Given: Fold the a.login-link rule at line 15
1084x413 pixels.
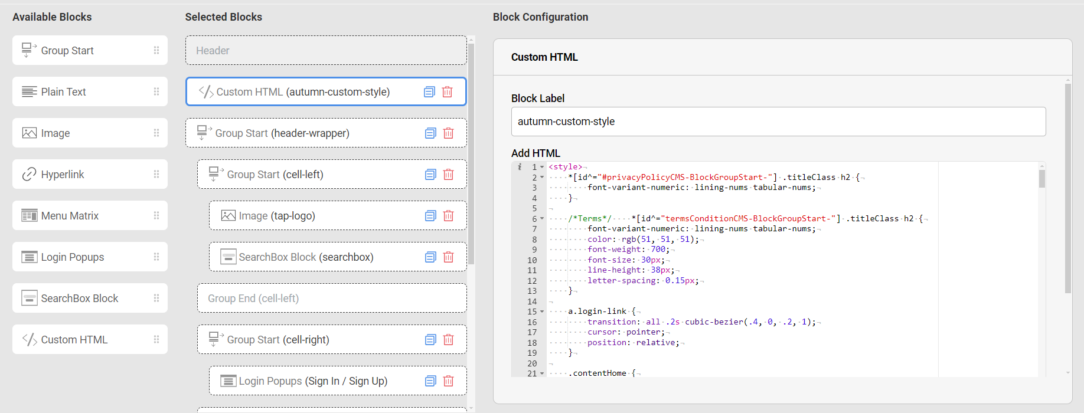Looking at the screenshot, I should 542,312.
